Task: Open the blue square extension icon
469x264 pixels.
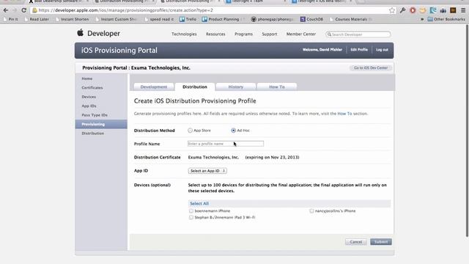Action: pos(433,10)
